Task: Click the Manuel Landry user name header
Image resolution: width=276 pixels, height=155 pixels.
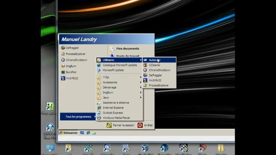Action: pos(79,39)
